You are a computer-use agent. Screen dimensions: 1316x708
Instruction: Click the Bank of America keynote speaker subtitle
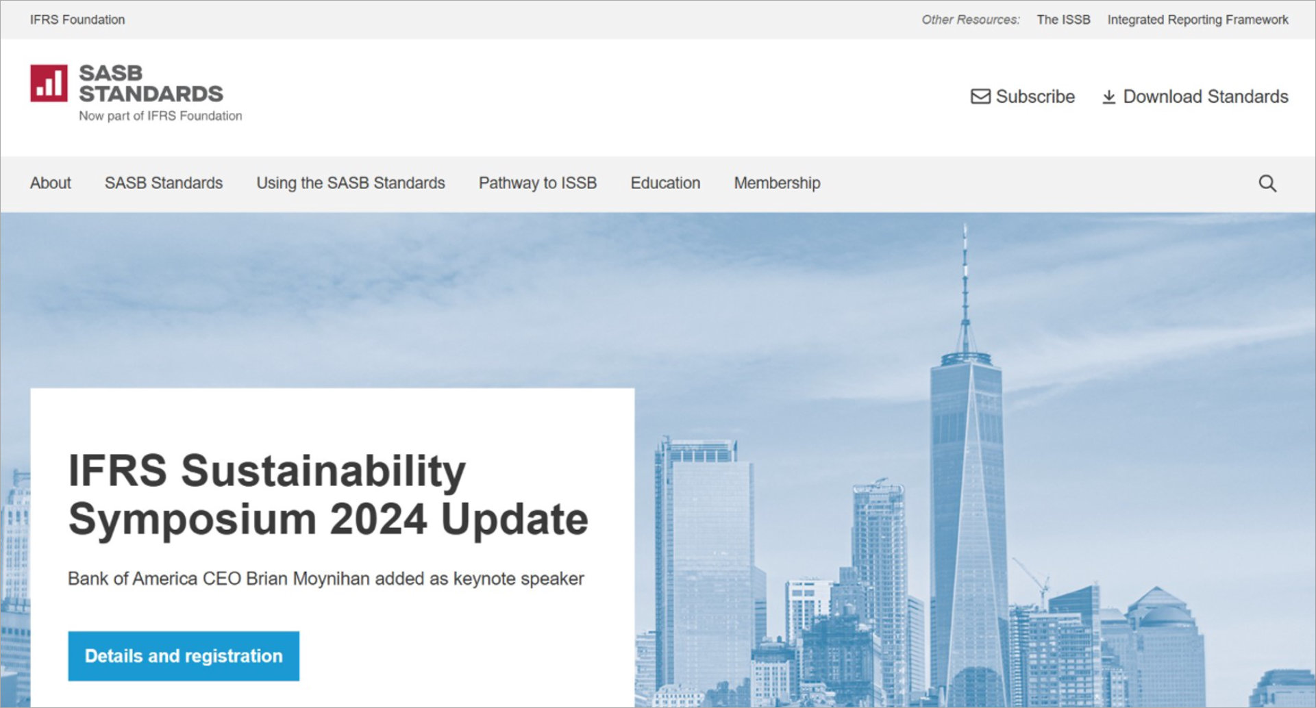[326, 579]
